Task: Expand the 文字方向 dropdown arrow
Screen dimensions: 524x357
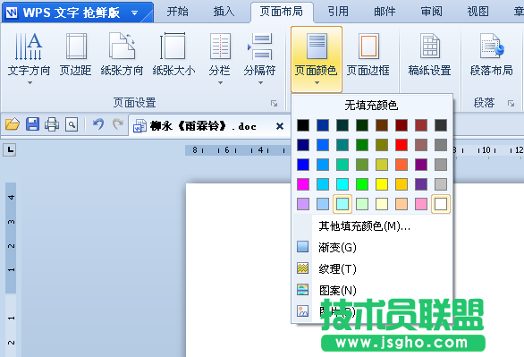Action: (30, 82)
